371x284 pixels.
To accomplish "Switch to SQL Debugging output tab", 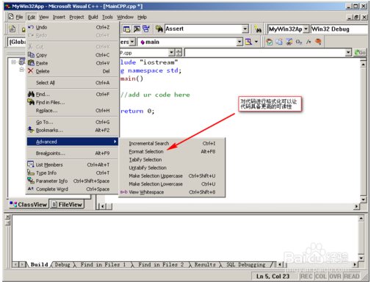I will tap(246, 264).
